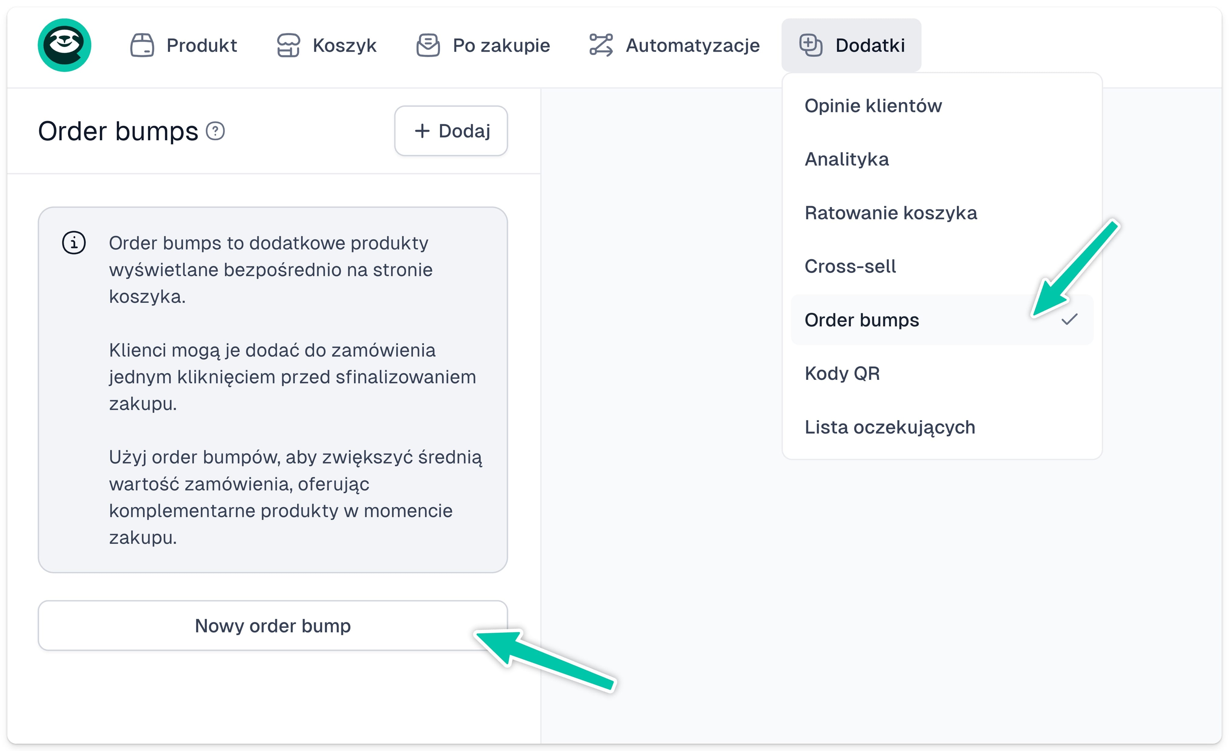Click the Koszyk store icon
Screen dimensions: 1229x751
[288, 45]
